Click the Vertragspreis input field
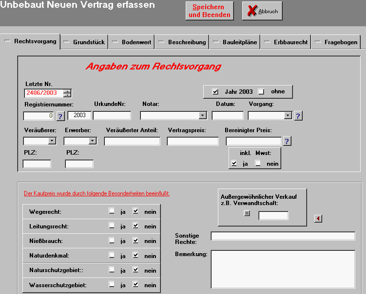Screen dimensions: 366x294 point(193,141)
